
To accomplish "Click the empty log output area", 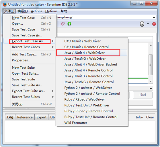I will pyautogui.click(x=80, y=131).
